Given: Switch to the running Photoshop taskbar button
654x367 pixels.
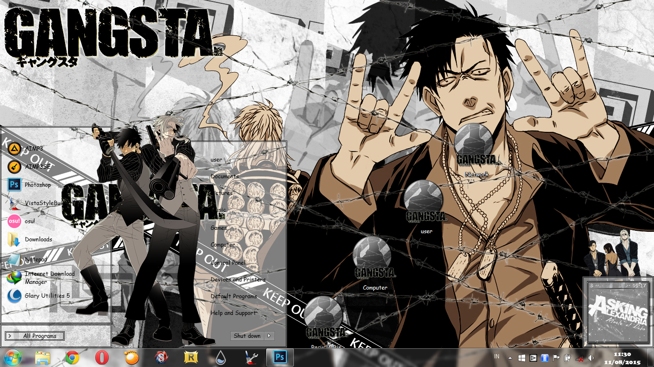Looking at the screenshot, I should [x=280, y=357].
